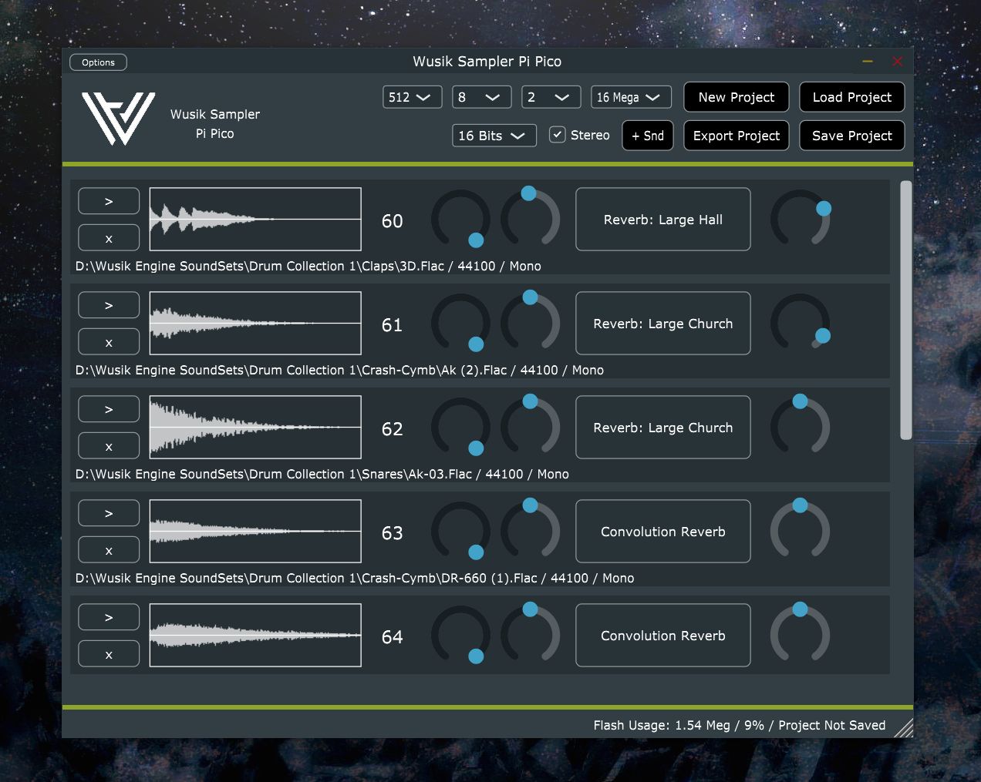Click the waveform display of note 64

(255, 636)
